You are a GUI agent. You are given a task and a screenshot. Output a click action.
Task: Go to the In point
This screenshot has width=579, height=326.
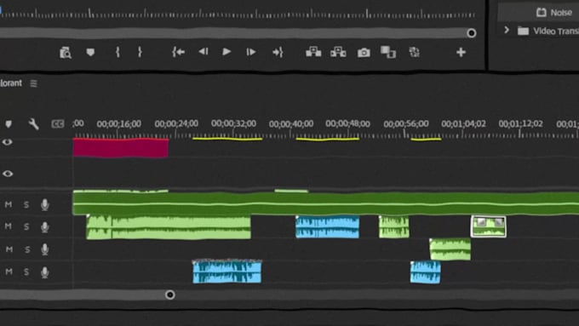(x=178, y=52)
